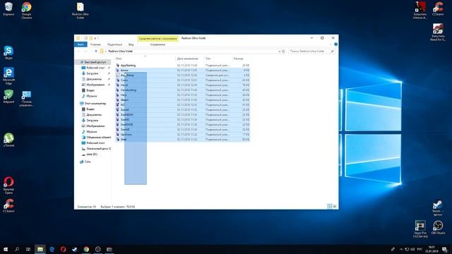The height and width of the screenshot is (254, 452).
Task: Select the Adguard desktop shortcut
Action: pos(8,97)
